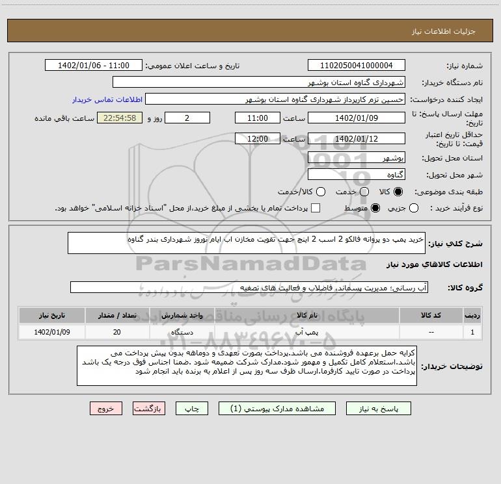The height and width of the screenshot is (484, 501).
Task: Click the price validity date 1402/01/12 field
Action: [357, 138]
